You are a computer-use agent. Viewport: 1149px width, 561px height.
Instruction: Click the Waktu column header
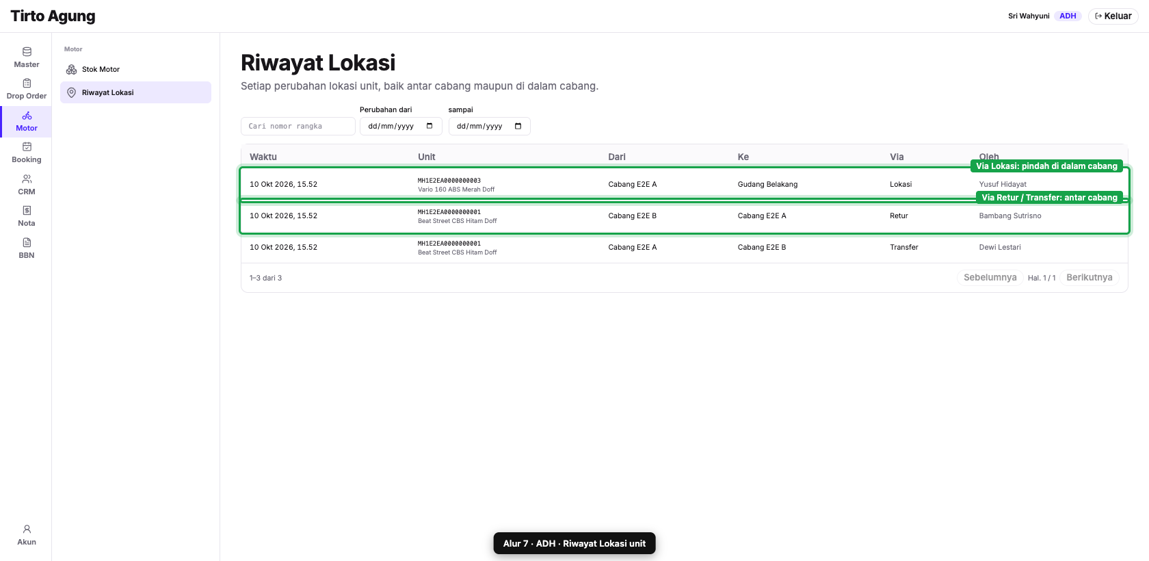point(263,157)
